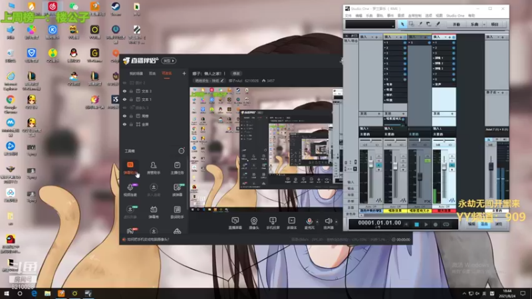Screen dimensions: 532x299
Task: Open the Studio One menu bar item
Action: (x=455, y=15)
